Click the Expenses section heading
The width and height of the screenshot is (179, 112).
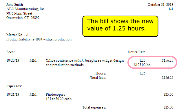[14, 86]
